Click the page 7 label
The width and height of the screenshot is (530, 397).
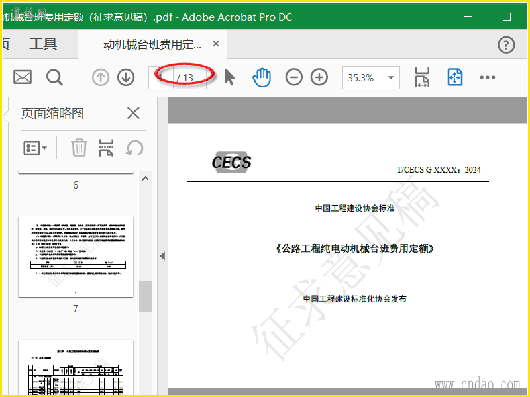[x=76, y=308]
